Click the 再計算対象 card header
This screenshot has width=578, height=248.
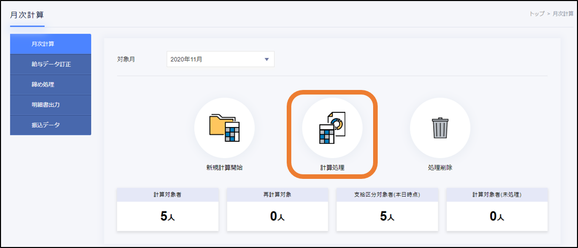[x=278, y=195]
